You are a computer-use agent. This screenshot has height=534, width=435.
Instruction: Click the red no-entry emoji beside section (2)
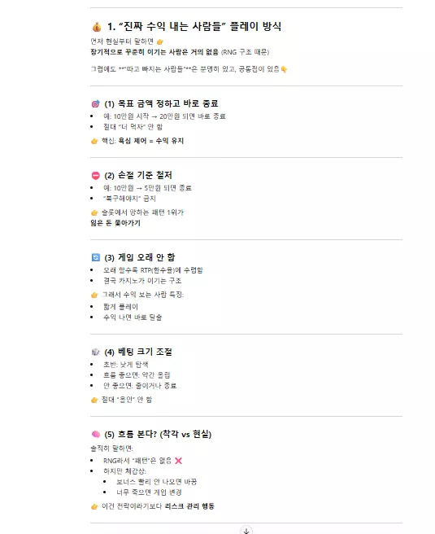pos(96,176)
